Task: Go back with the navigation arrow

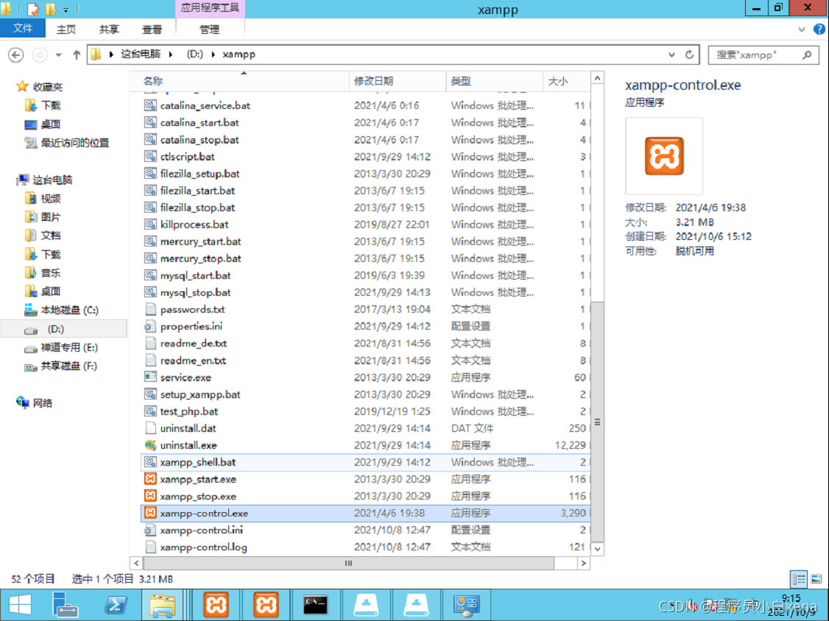Action: pos(16,54)
